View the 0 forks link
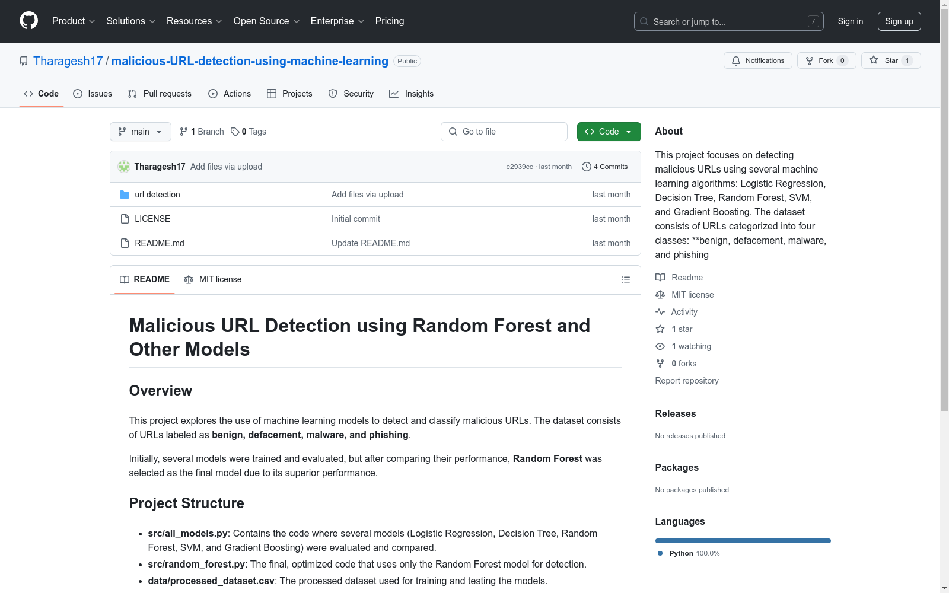This screenshot has width=949, height=593. pos(676,364)
